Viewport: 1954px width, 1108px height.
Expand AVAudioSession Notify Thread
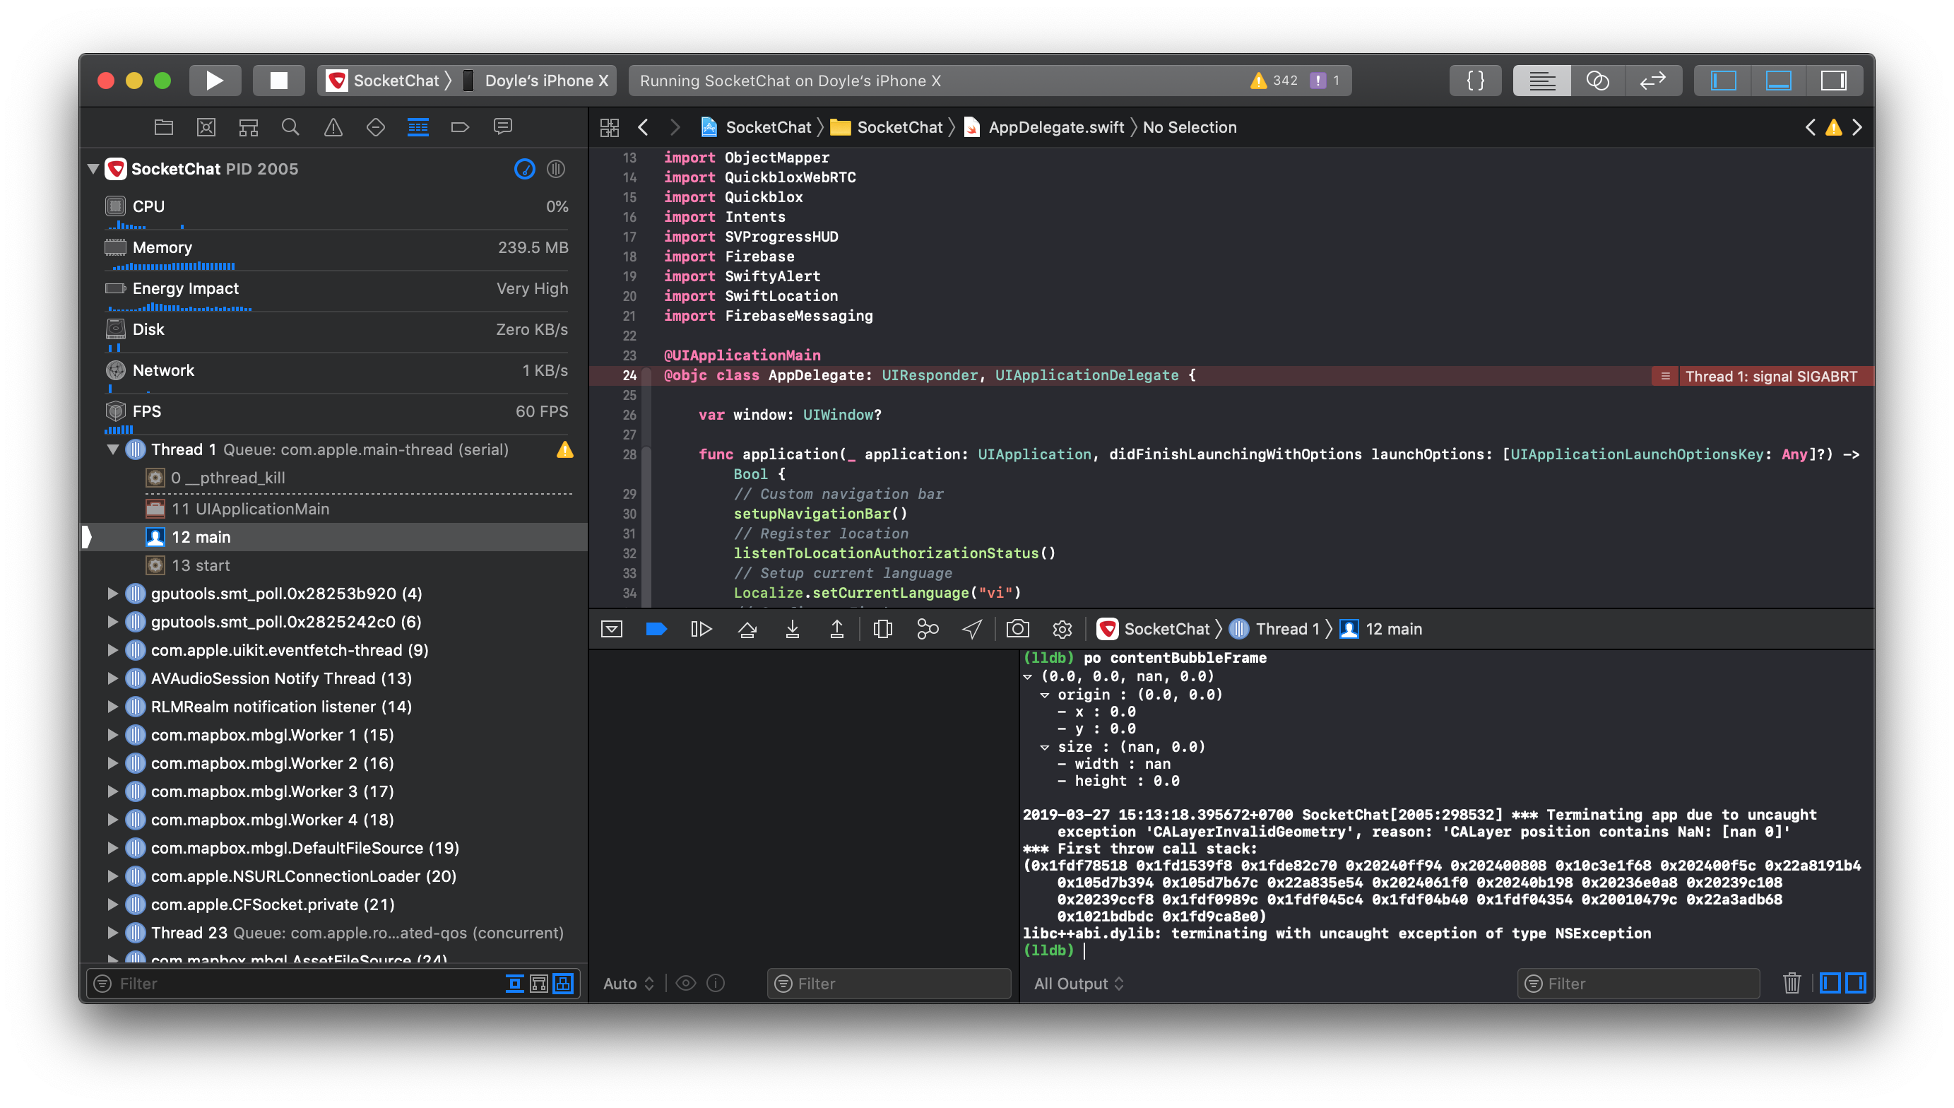tap(112, 678)
